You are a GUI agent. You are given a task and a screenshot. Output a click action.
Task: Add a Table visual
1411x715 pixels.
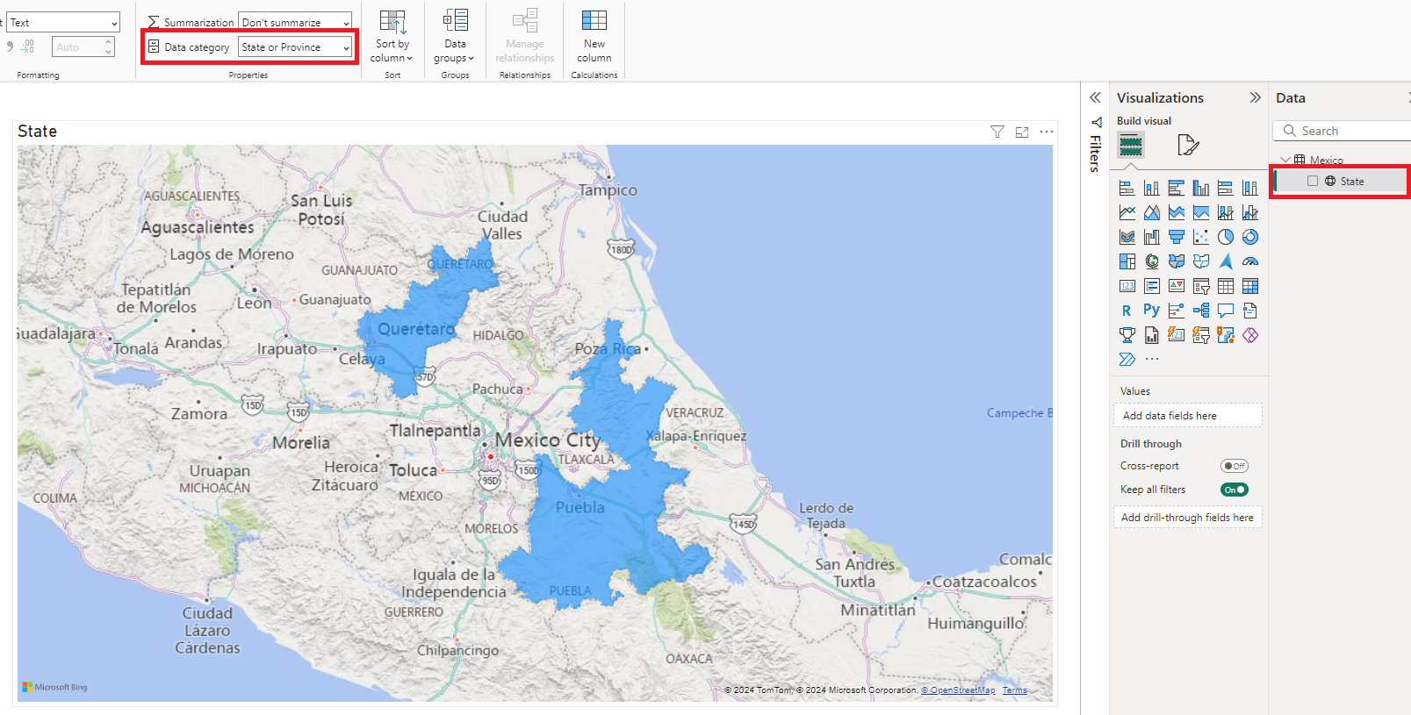click(1225, 286)
